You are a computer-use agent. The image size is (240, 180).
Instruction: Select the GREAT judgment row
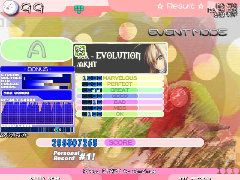[120, 90]
